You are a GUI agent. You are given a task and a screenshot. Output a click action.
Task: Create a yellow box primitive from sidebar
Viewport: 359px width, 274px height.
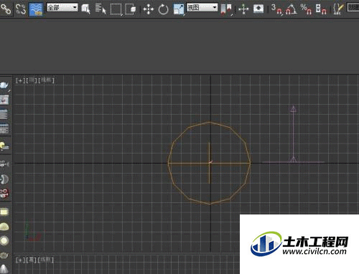point(4,212)
